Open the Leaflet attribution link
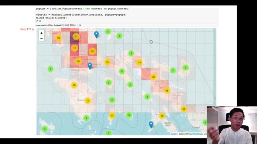The width and height of the screenshot is (257, 144). [x=174, y=134]
